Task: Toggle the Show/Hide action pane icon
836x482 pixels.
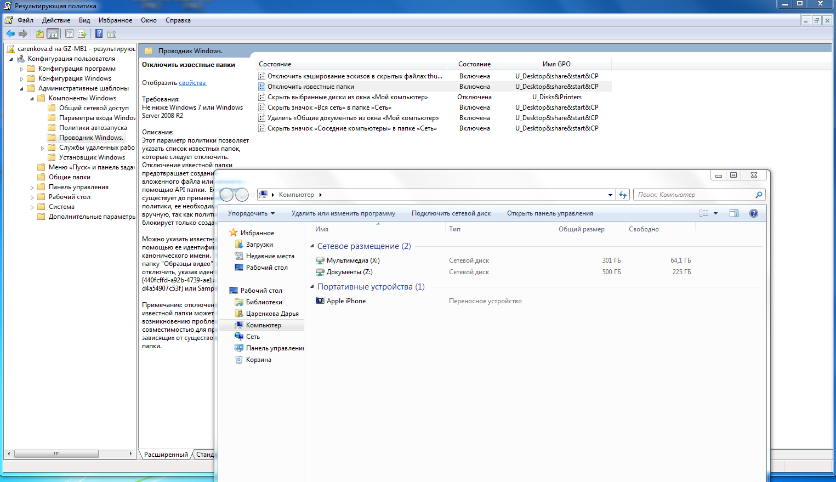Action: [x=112, y=34]
